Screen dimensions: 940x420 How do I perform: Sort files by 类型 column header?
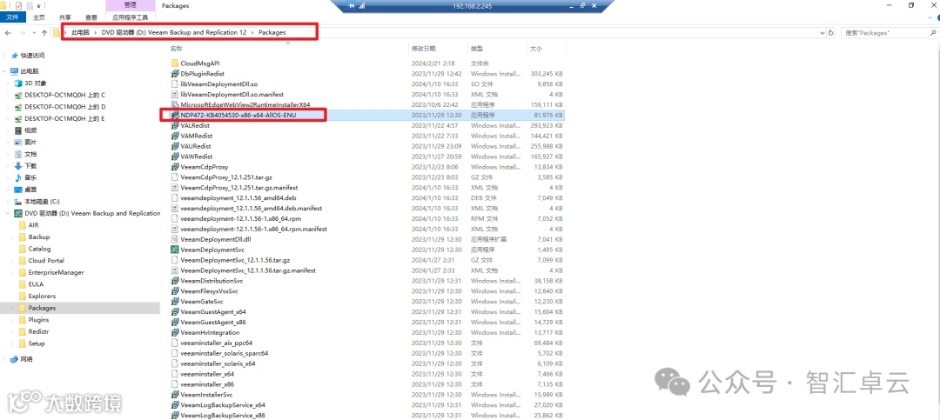click(x=477, y=48)
